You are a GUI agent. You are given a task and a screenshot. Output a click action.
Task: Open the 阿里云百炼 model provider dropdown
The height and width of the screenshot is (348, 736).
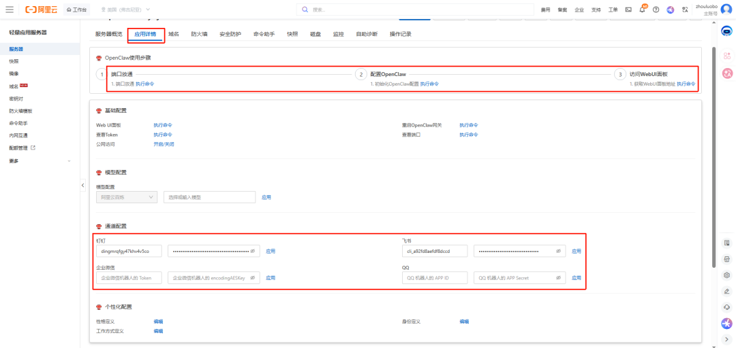click(x=126, y=197)
